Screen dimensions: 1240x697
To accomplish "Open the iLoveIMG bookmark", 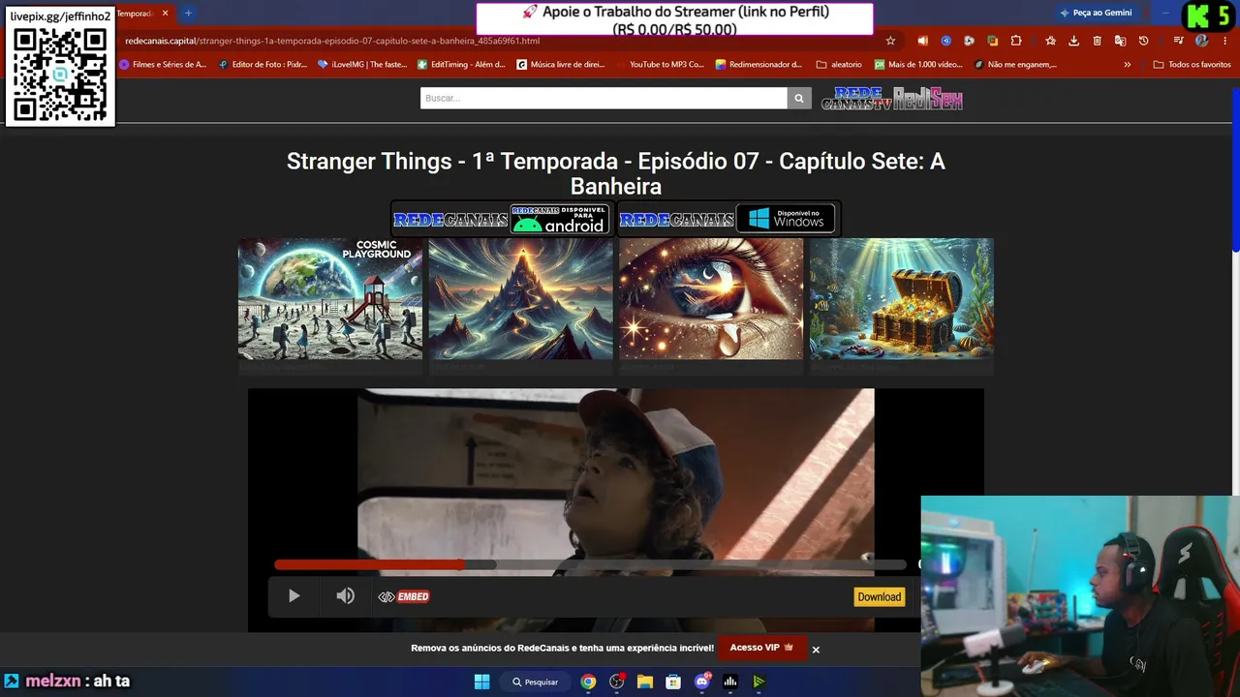I will [362, 65].
